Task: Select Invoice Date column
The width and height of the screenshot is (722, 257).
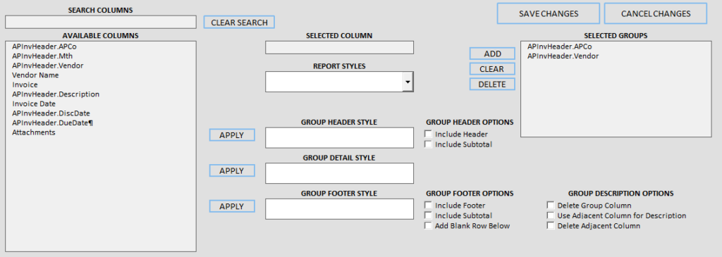Action: [34, 104]
